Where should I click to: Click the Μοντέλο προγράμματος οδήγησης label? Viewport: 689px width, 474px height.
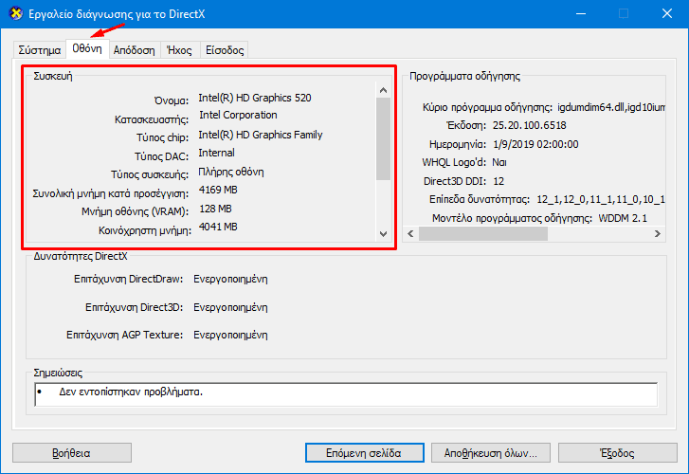click(513, 218)
